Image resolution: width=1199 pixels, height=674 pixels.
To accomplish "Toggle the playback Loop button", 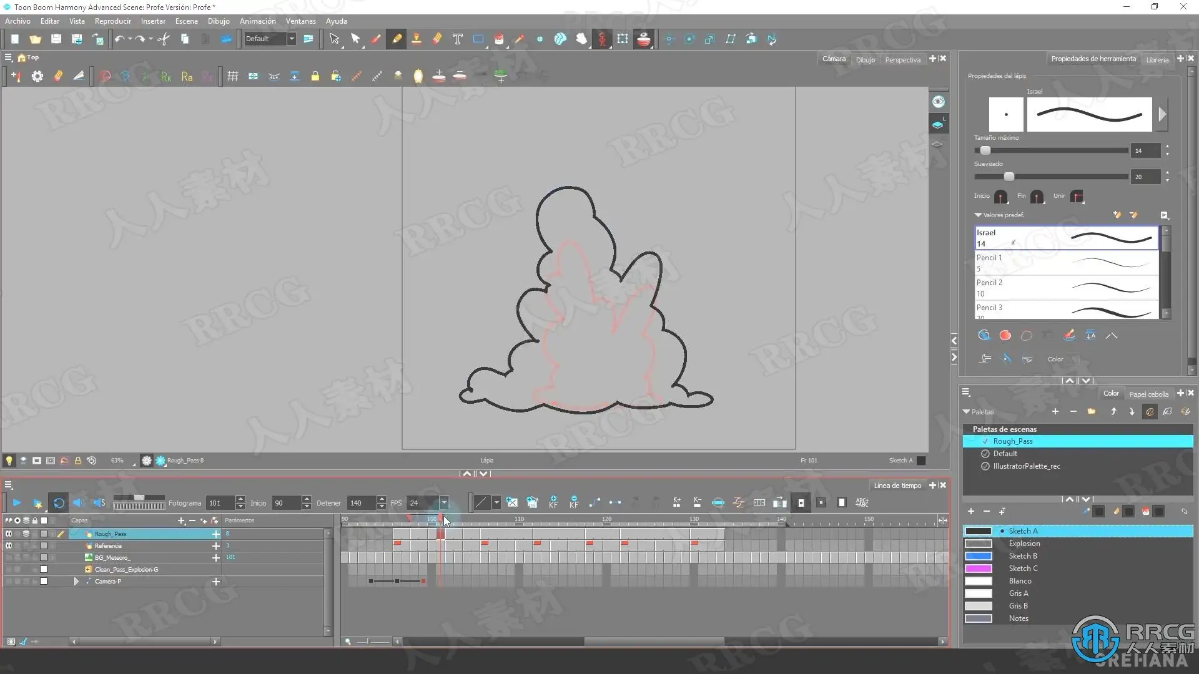I will pos(59,503).
